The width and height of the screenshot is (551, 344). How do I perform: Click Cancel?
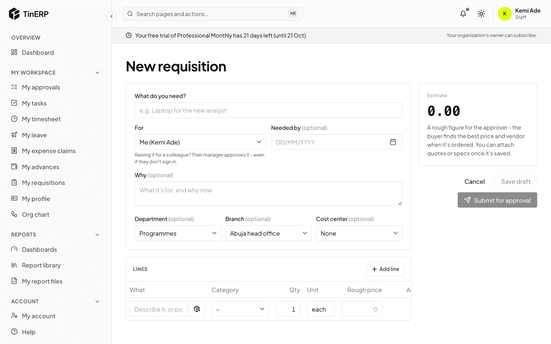474,181
